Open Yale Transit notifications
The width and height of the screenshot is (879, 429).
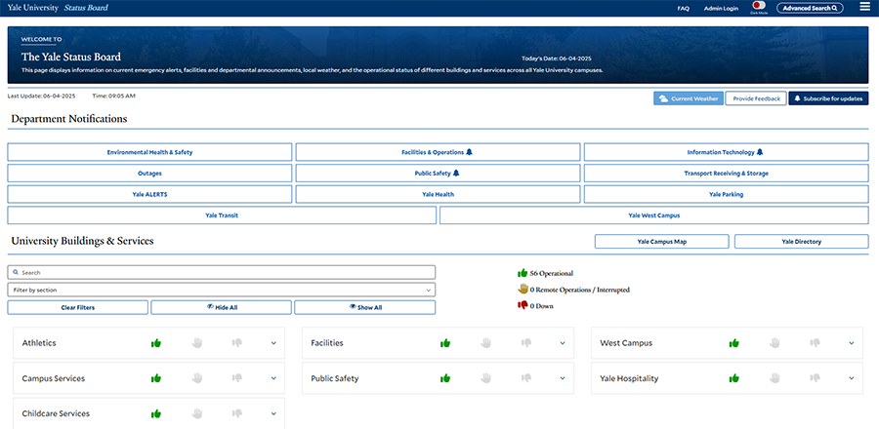click(222, 215)
